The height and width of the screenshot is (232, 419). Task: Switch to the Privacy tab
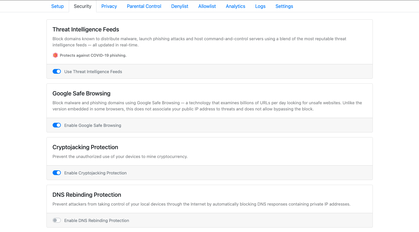tap(109, 6)
